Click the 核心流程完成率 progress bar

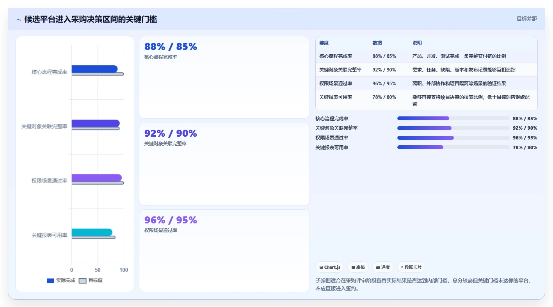453,118
